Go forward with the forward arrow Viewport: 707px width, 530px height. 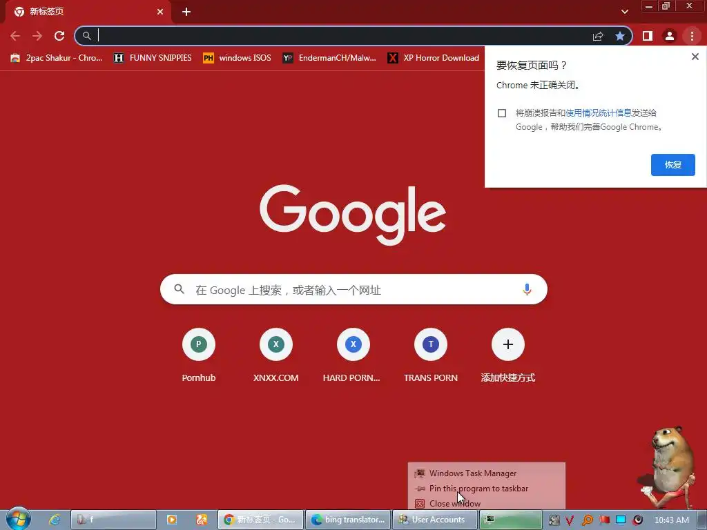(x=37, y=36)
